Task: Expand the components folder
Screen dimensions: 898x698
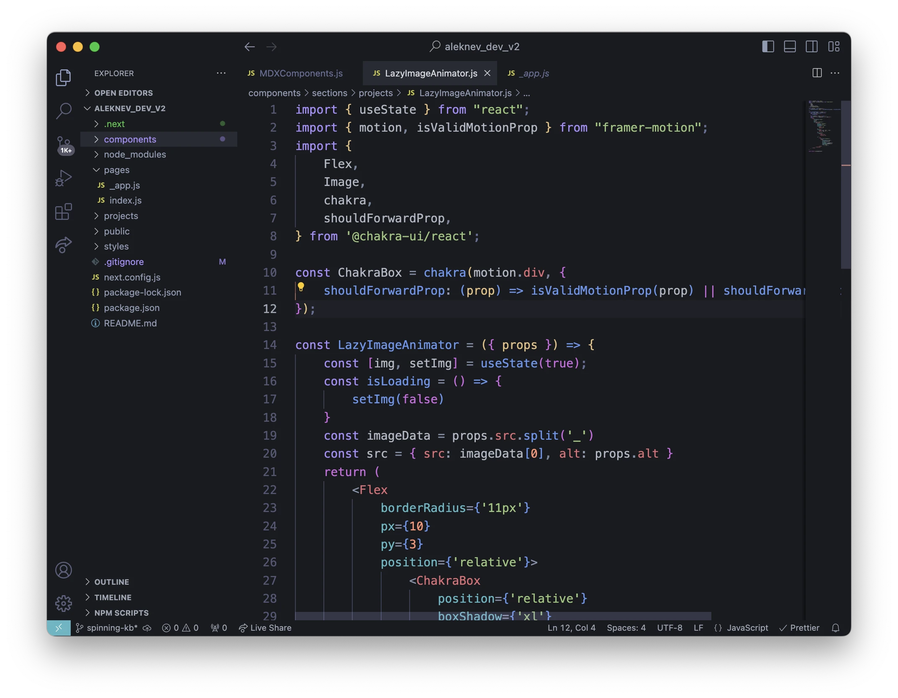Action: point(130,139)
